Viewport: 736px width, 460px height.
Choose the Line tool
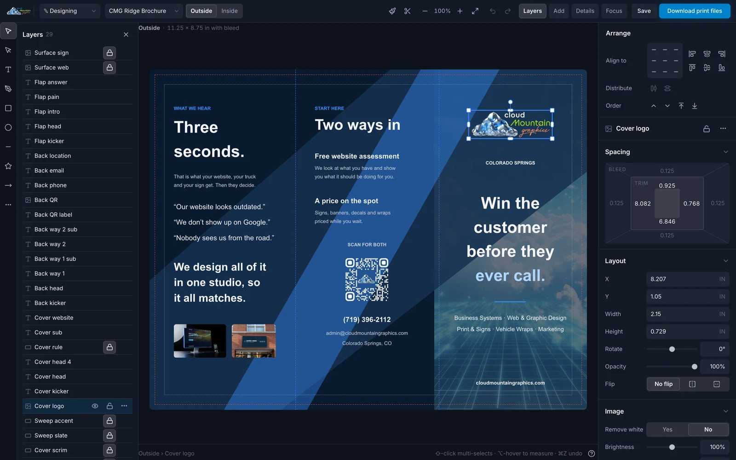tap(8, 147)
